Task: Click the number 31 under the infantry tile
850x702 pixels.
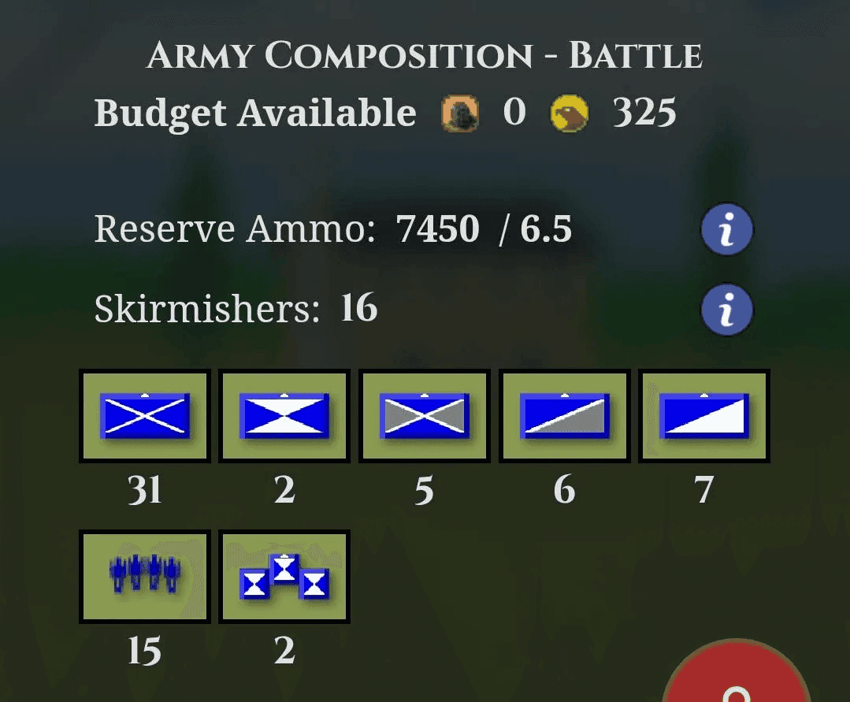Action: coord(145,490)
